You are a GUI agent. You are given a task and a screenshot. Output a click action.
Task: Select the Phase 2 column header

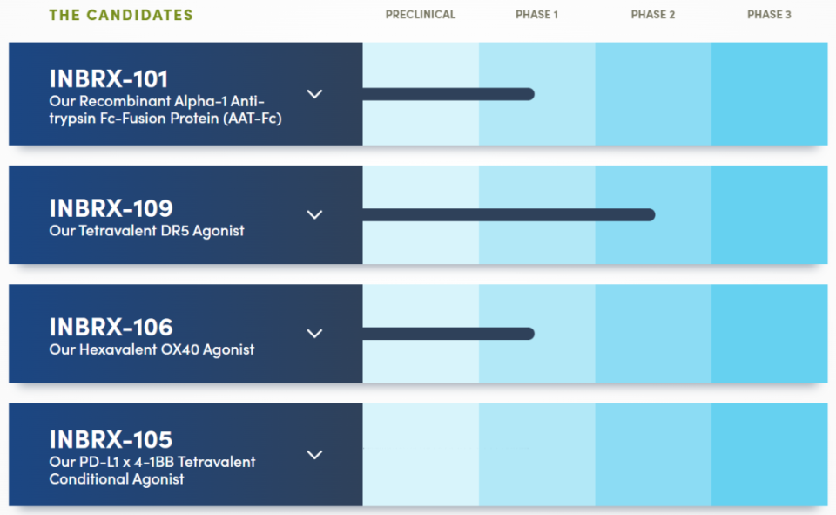653,15
